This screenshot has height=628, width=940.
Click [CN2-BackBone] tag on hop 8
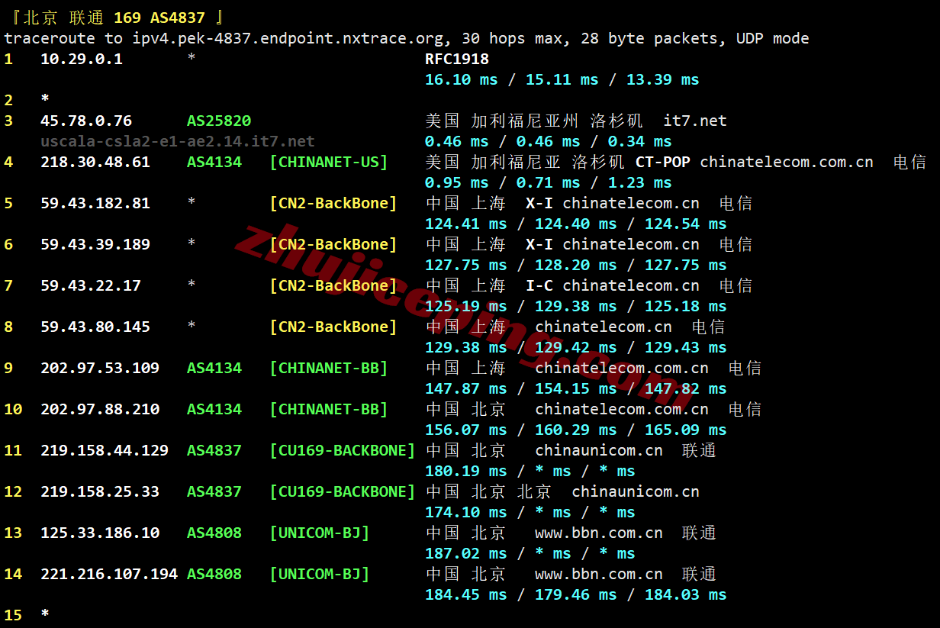click(x=333, y=327)
